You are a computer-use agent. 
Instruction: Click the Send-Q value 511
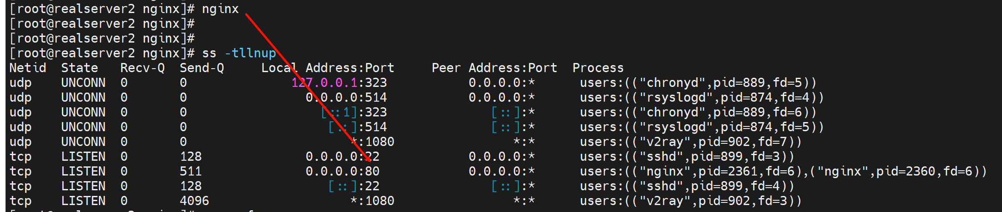(191, 172)
